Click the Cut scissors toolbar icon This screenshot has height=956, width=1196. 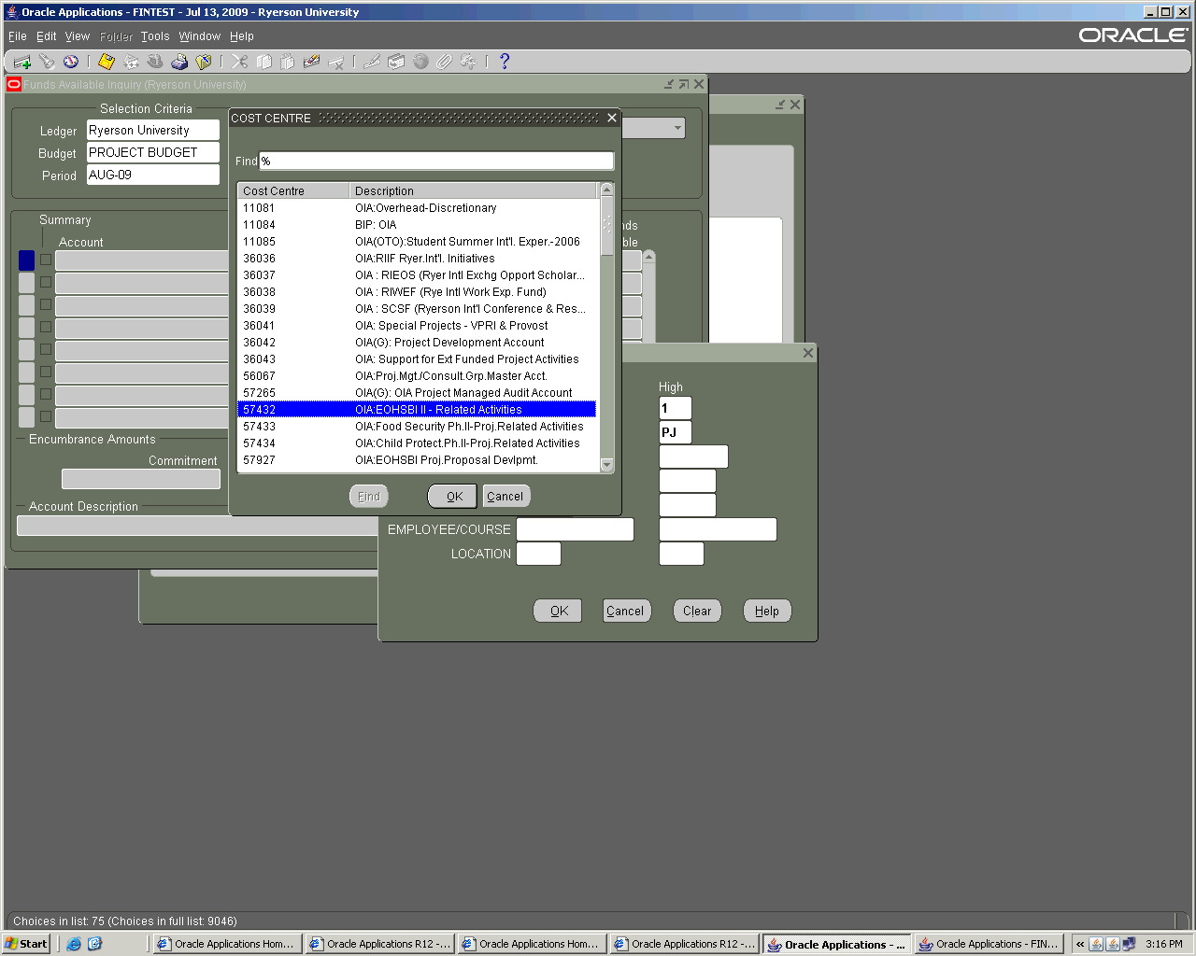point(240,63)
